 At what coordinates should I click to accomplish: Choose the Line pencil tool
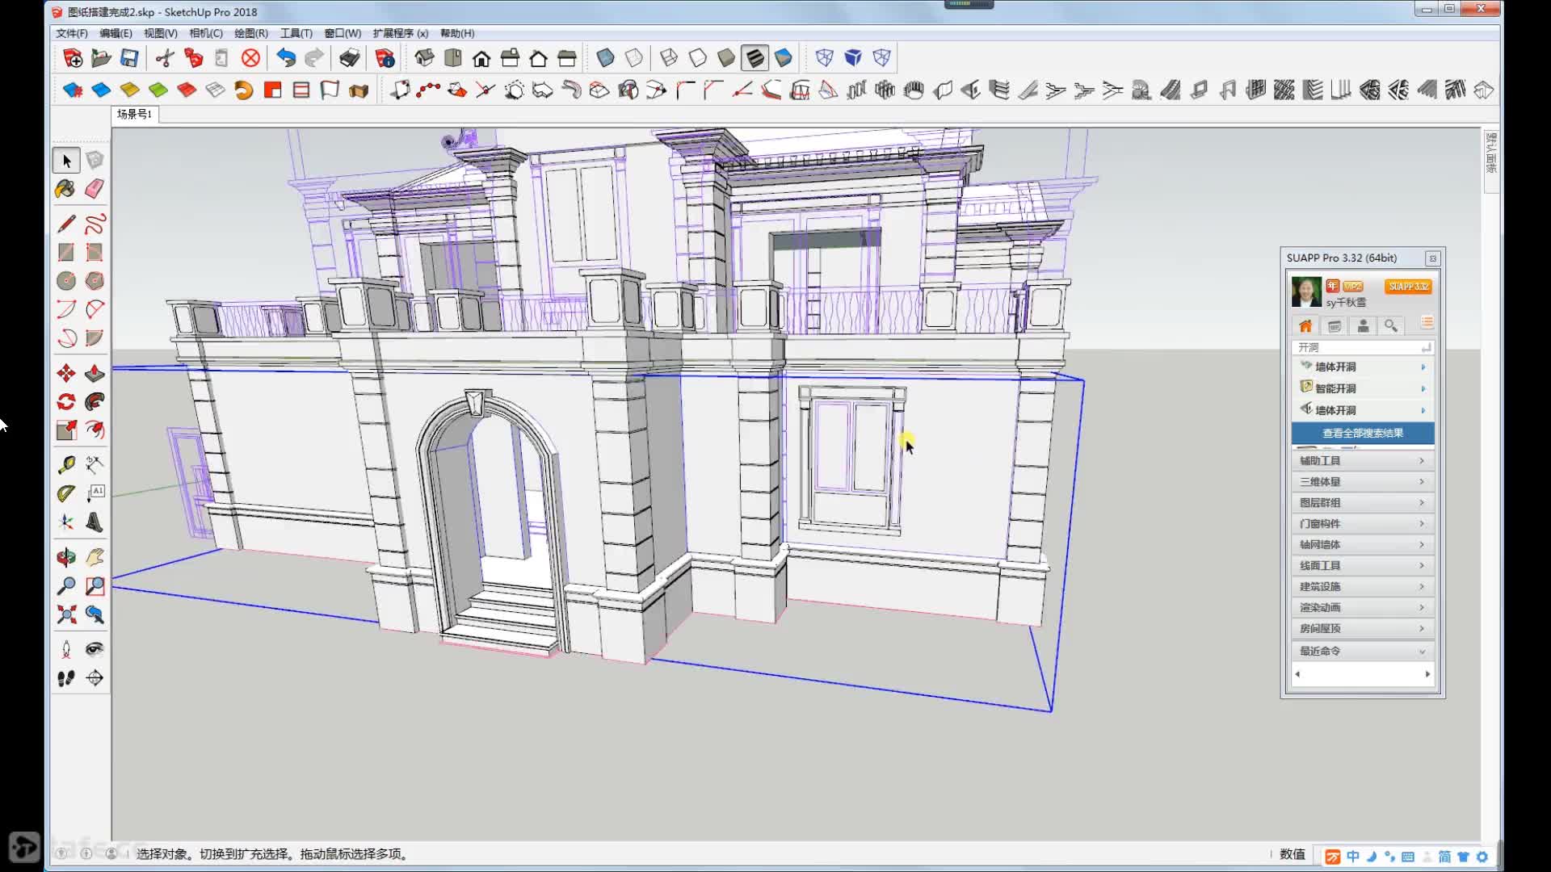[66, 224]
